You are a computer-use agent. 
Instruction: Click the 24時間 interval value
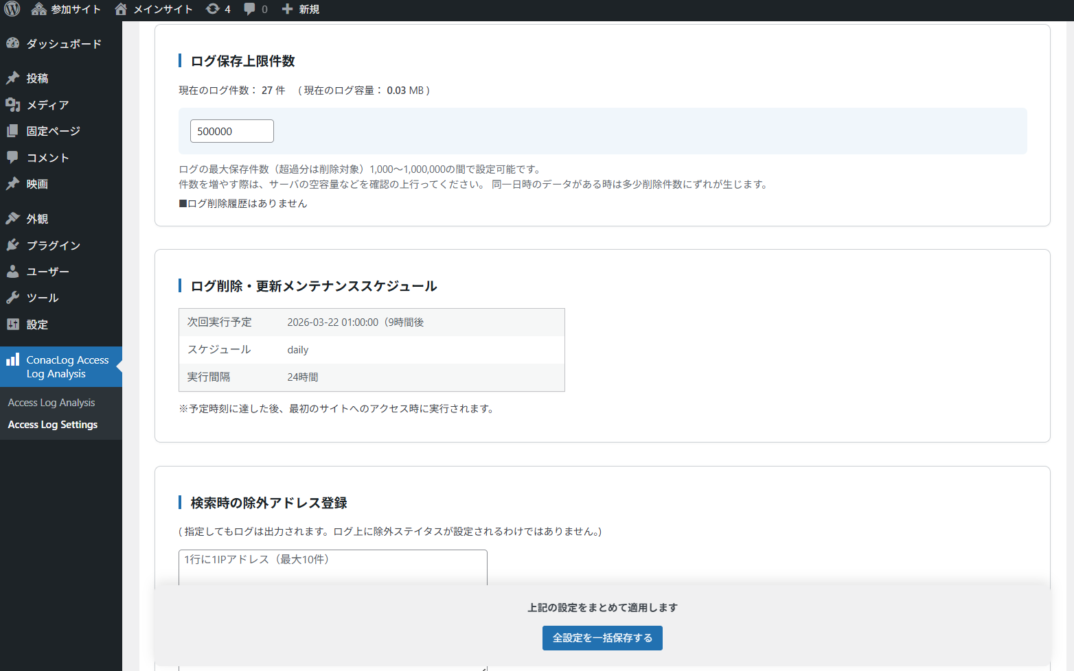pos(302,377)
